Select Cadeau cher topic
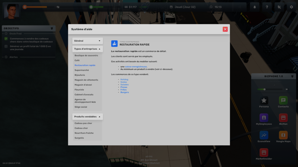This screenshot has width=298, height=167. pyautogui.click(x=81, y=128)
